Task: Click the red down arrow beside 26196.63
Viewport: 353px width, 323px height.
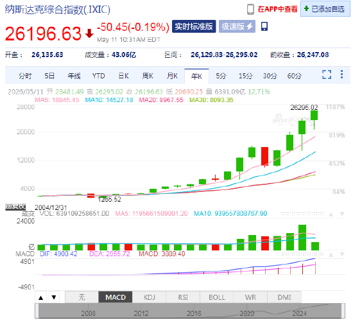Action: pos(89,33)
